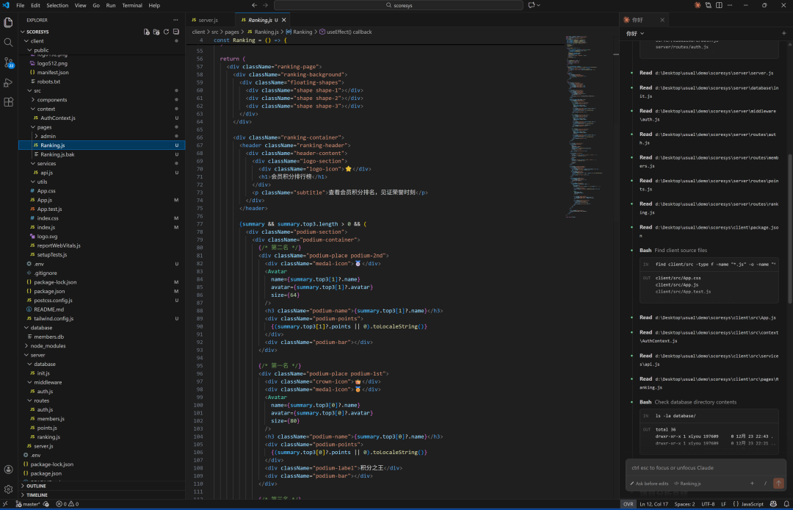The height and width of the screenshot is (510, 793).
Task: Toggle OVR overtype mode in status bar
Action: pos(628,504)
